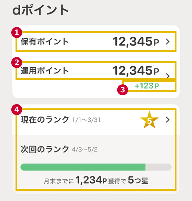
Task: Click the 月末までに 1,234P 獲得で 5つ星 message
Action: tap(96, 181)
